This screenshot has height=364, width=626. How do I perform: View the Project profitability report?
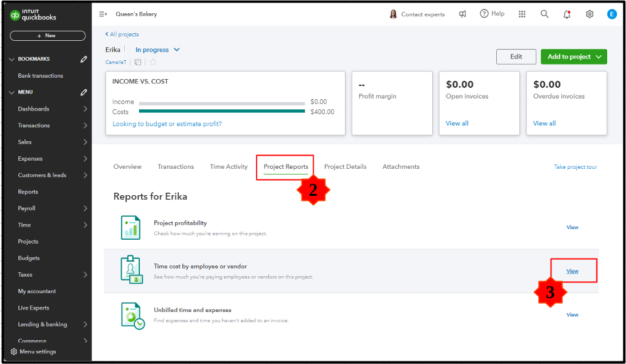coord(572,227)
